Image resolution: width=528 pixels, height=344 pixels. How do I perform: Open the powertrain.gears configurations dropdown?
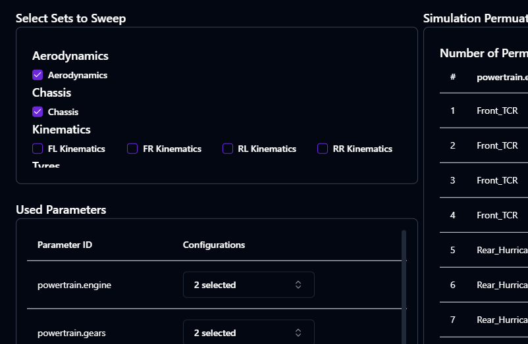click(x=248, y=333)
